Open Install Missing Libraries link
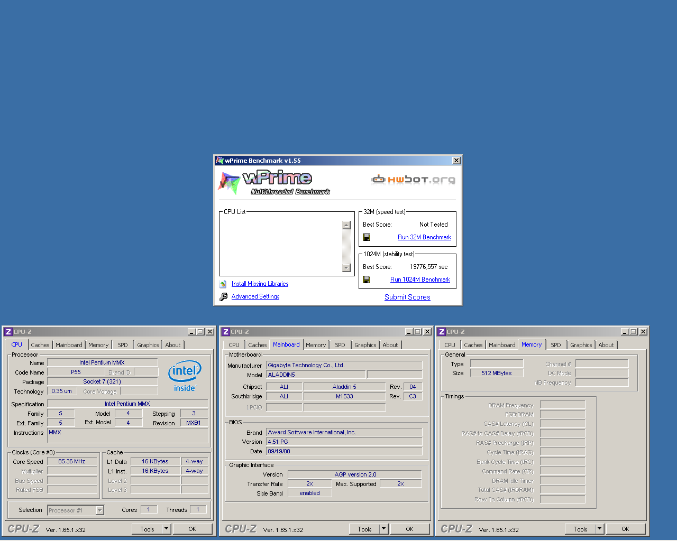The image size is (677, 541). pyautogui.click(x=260, y=284)
